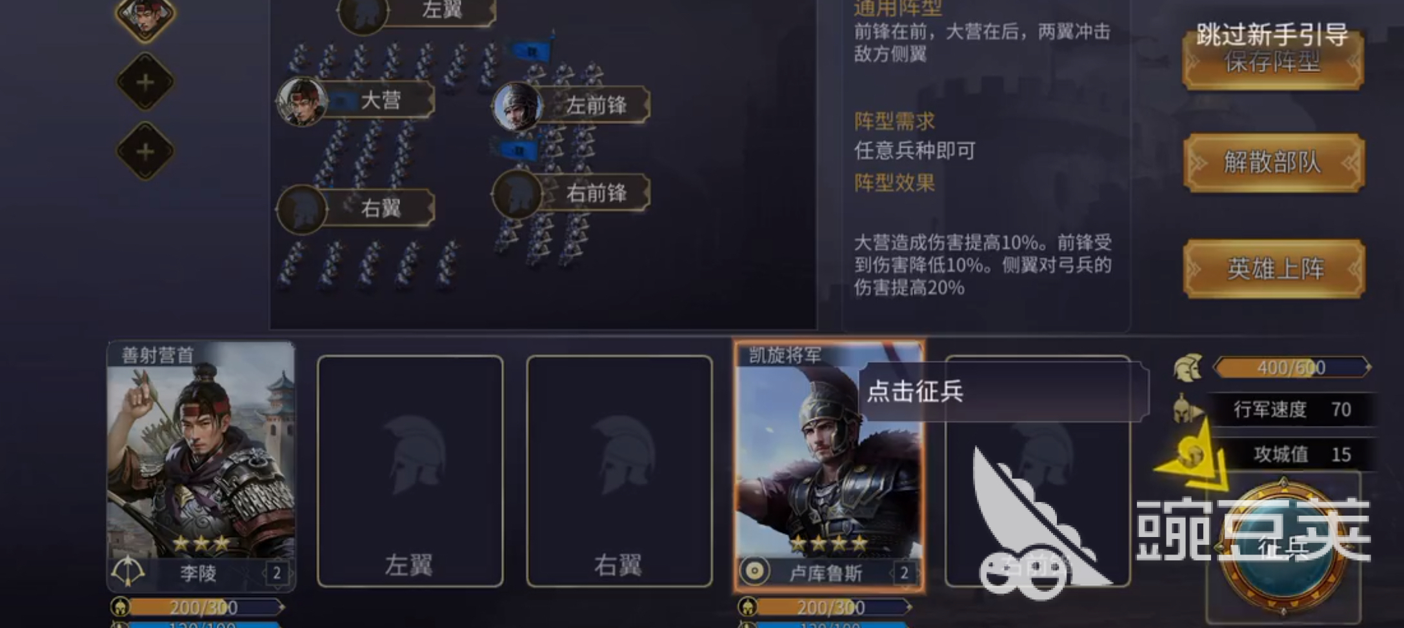Select the empty 右翼 formation slot
Image resolution: width=1404 pixels, height=628 pixels.
(x=356, y=208)
